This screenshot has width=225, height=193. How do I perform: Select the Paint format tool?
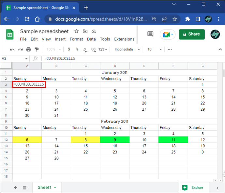[37, 49]
